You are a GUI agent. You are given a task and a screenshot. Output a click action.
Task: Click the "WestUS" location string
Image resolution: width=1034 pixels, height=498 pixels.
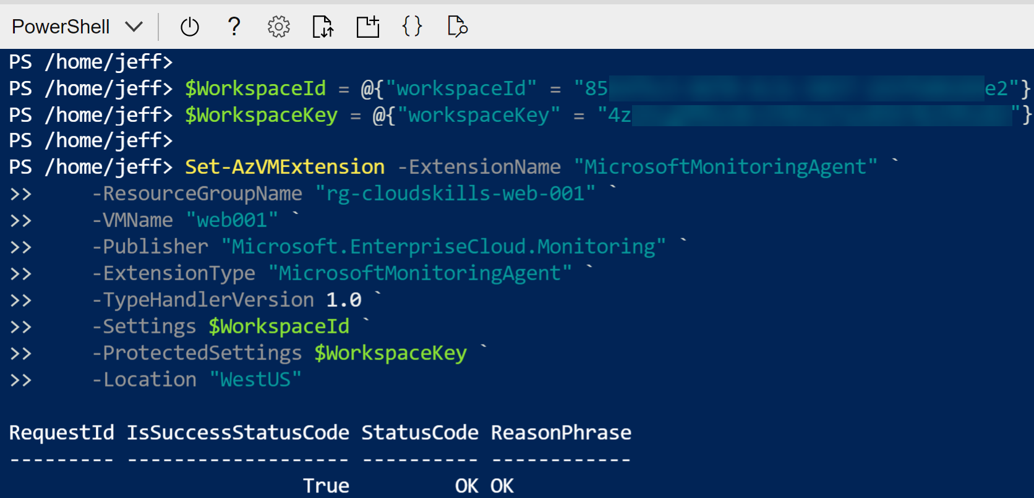(x=255, y=380)
